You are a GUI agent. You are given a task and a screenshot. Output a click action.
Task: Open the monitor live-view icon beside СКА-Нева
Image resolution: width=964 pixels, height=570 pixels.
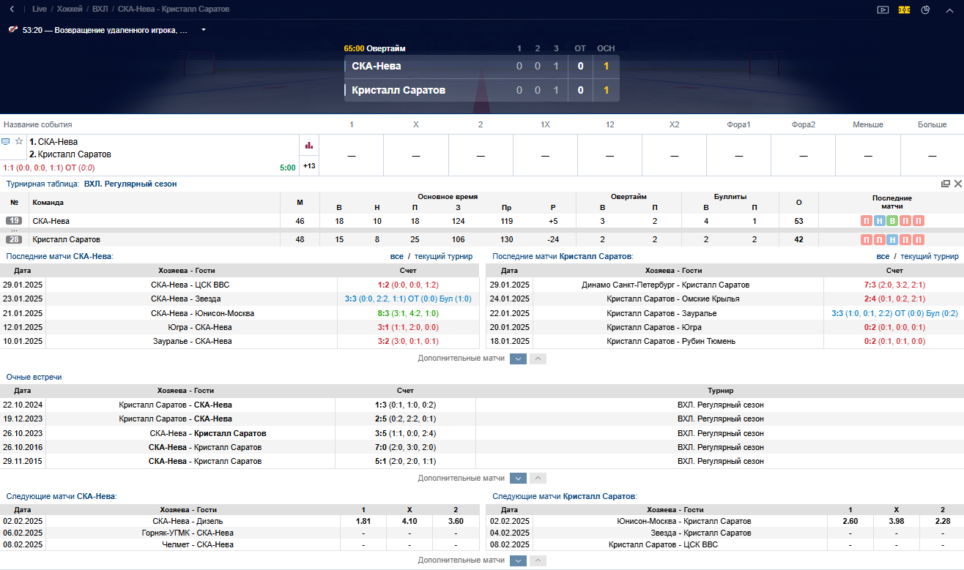[6, 141]
